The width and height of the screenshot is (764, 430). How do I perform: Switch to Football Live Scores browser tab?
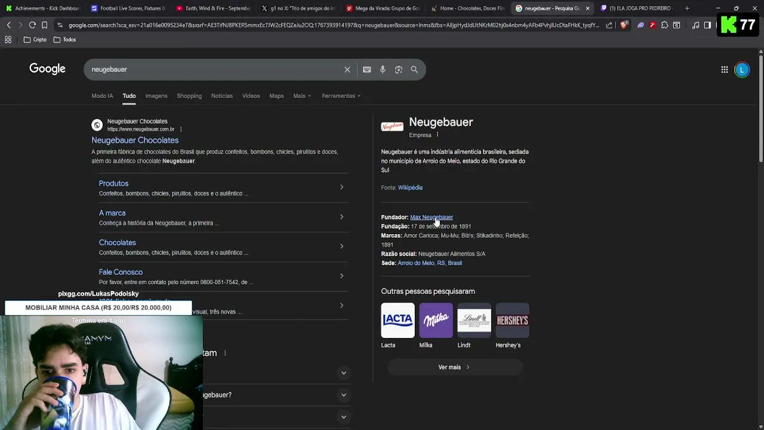coord(128,8)
